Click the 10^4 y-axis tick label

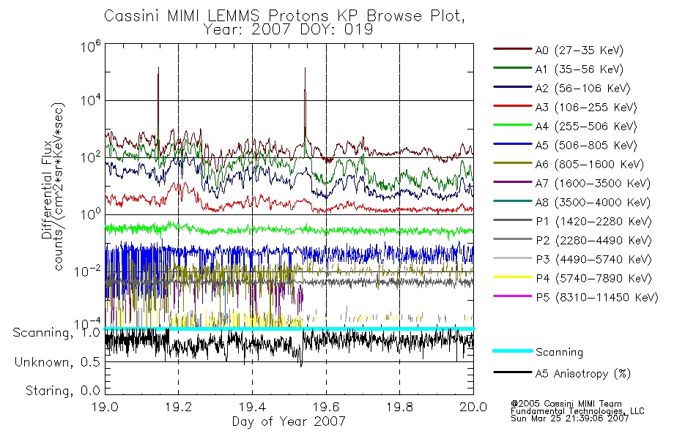point(91,100)
